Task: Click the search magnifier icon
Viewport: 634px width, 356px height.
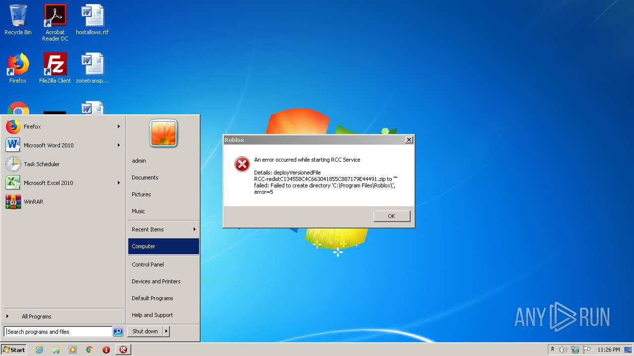Action: pos(118,332)
